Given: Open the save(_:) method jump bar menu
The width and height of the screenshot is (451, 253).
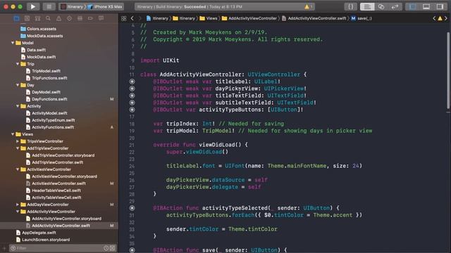Looking at the screenshot, I should pos(362,18).
